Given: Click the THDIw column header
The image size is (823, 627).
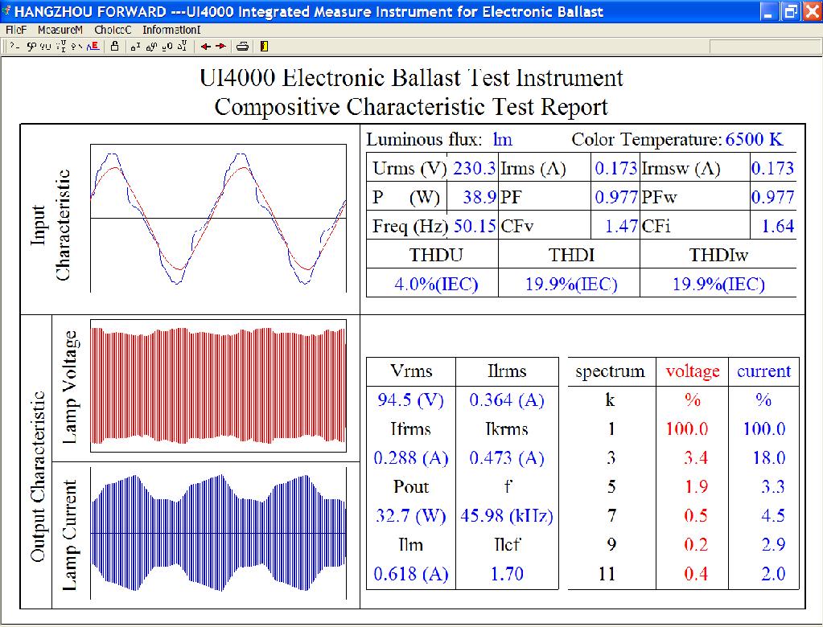Looking at the screenshot, I should (x=718, y=256).
